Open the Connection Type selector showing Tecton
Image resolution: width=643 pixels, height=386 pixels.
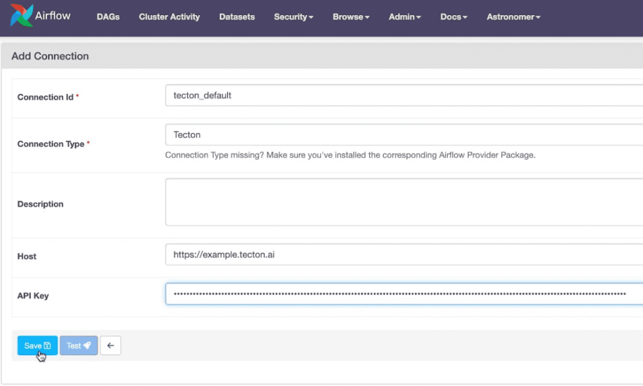pos(402,134)
